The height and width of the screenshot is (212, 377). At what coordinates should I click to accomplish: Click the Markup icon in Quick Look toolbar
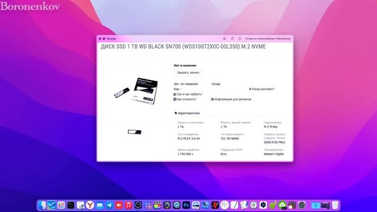click(224, 38)
